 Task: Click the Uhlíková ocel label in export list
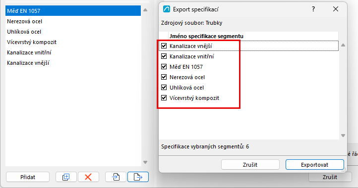tap(186, 88)
